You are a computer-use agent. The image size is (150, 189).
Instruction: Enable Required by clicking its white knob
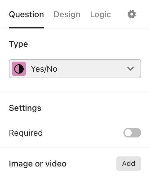pyautogui.click(x=128, y=133)
